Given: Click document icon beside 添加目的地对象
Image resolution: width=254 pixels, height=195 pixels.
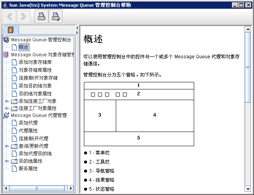Looking at the screenshot, I should pyautogui.click(x=14, y=85).
